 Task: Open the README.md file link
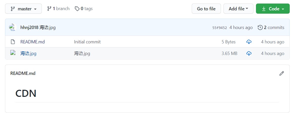32,42
